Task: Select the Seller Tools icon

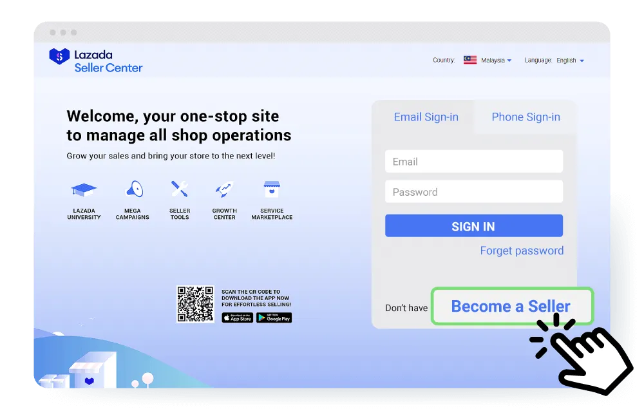Action: click(179, 189)
